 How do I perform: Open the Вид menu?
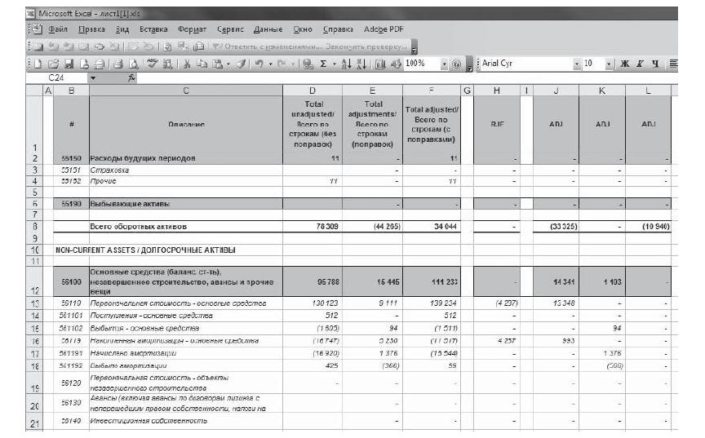coord(122,29)
